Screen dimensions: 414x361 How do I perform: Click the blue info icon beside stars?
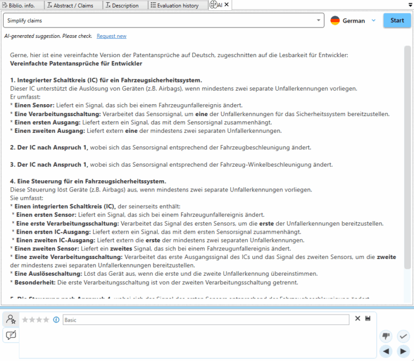[x=56, y=320]
